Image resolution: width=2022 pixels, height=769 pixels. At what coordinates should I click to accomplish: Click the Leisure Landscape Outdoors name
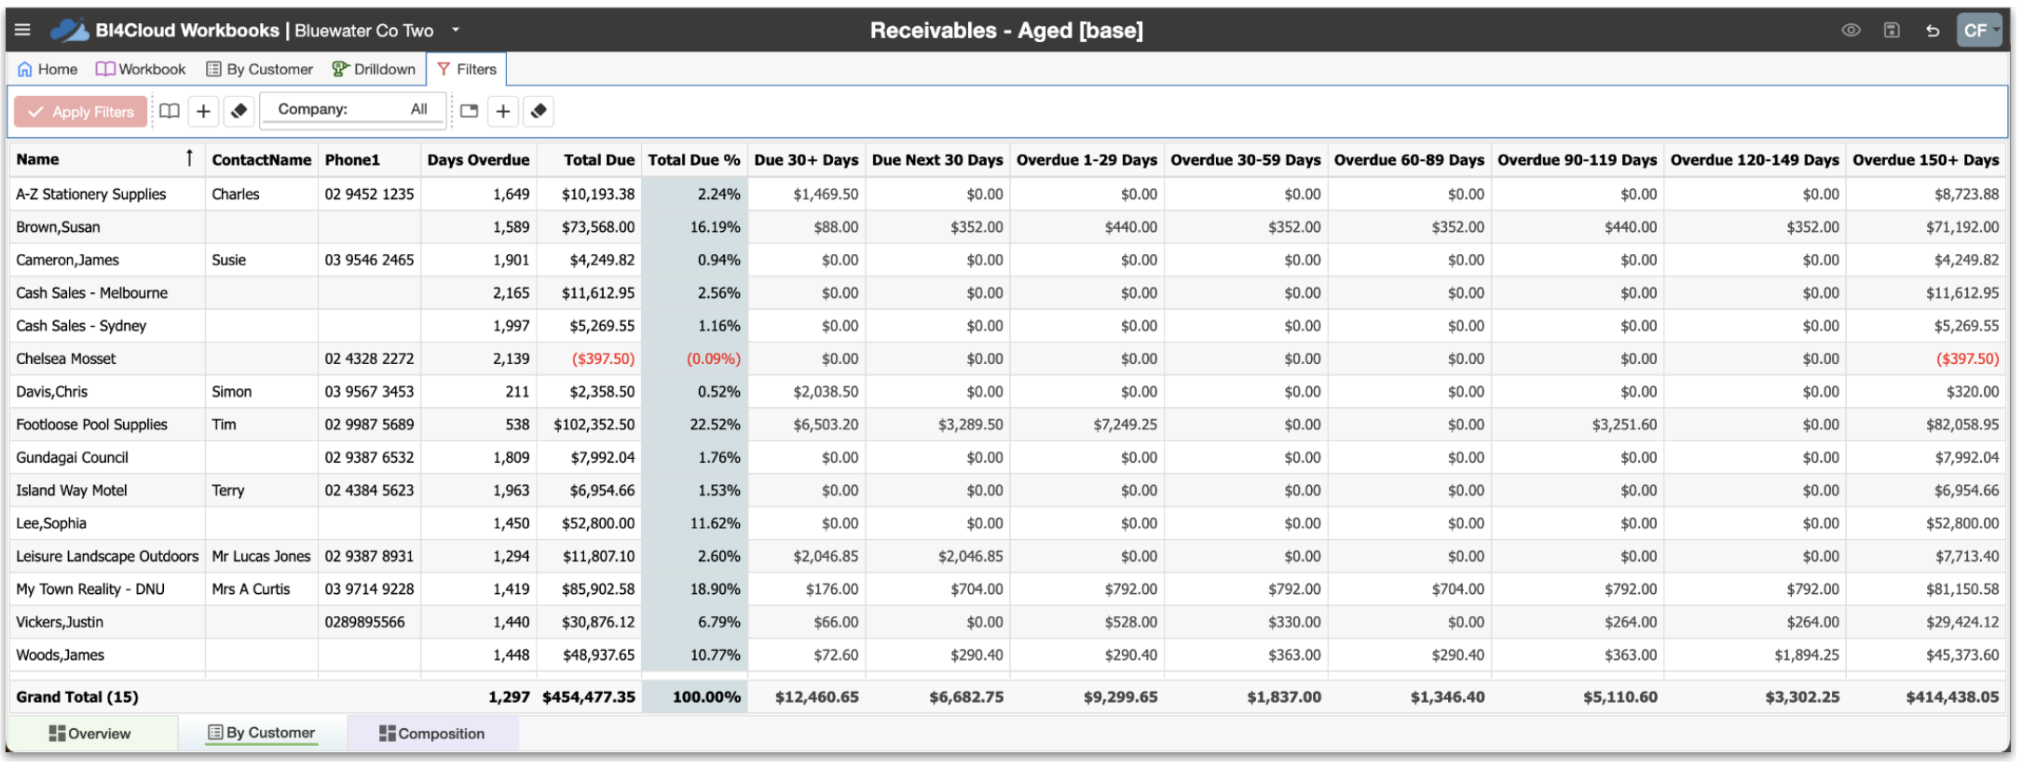click(x=107, y=556)
